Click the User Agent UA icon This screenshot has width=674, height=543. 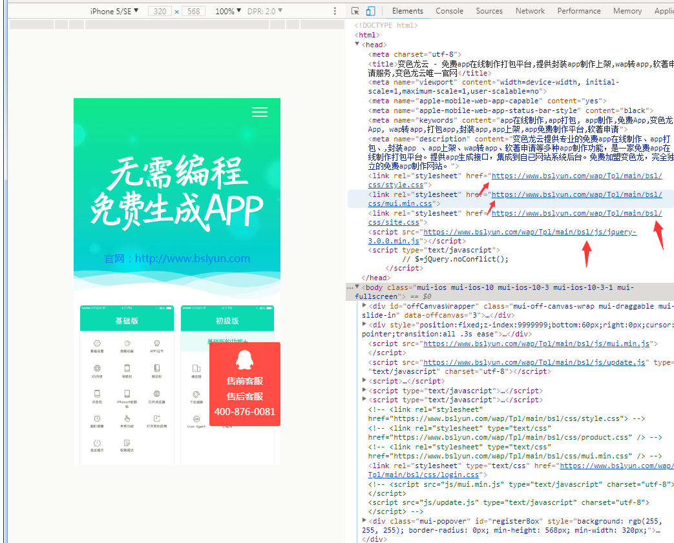click(196, 419)
